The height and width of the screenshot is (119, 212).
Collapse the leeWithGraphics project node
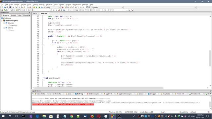pyautogui.click(x=2, y=20)
